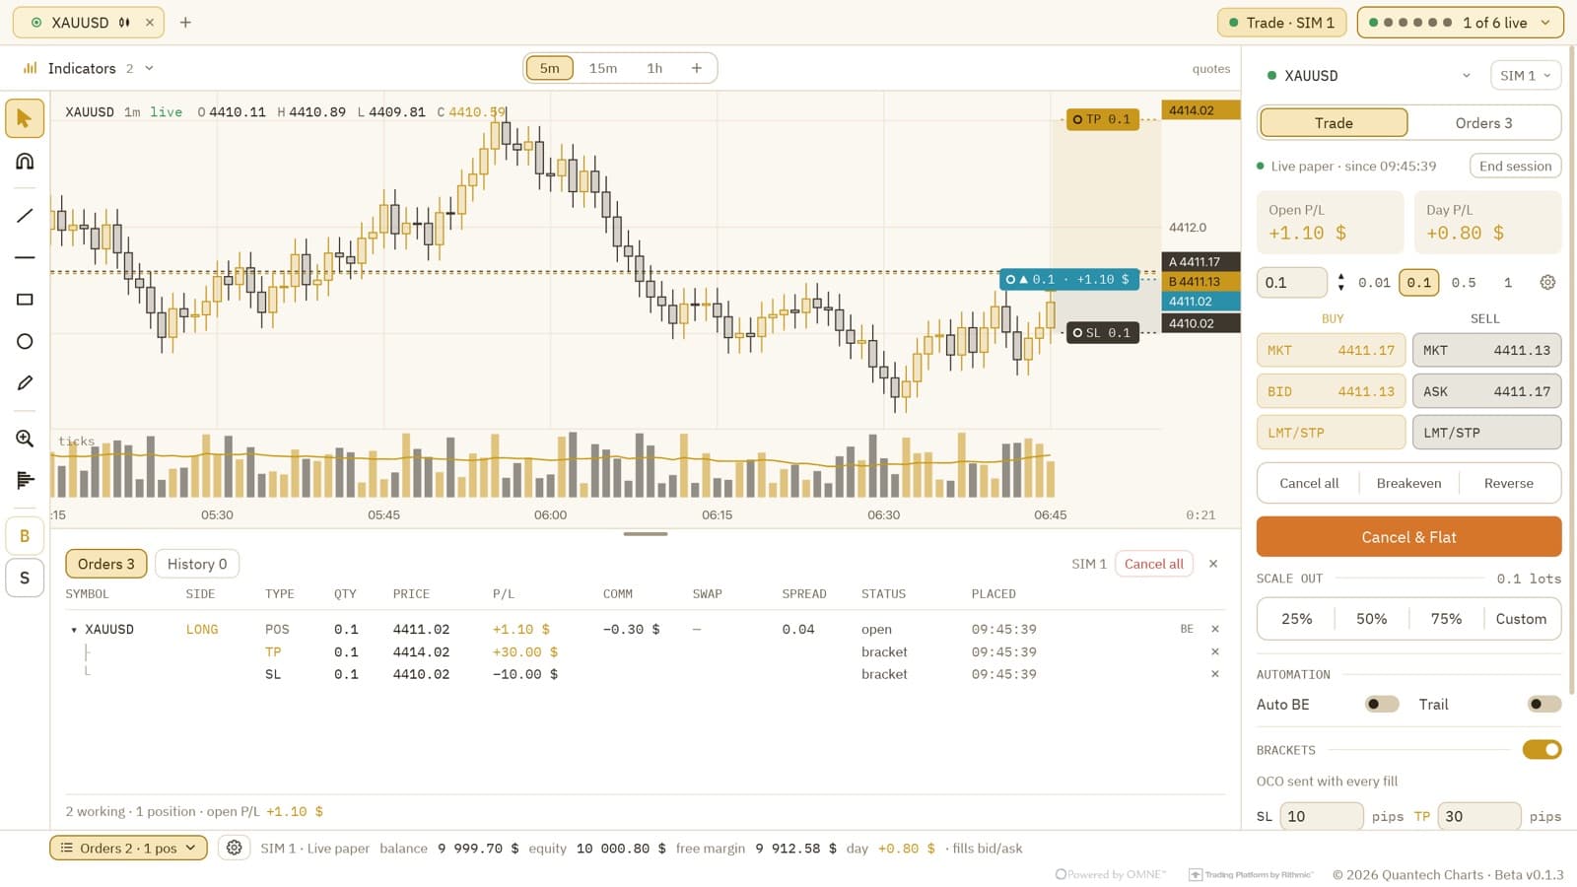Open settings gear in status bar

(234, 848)
